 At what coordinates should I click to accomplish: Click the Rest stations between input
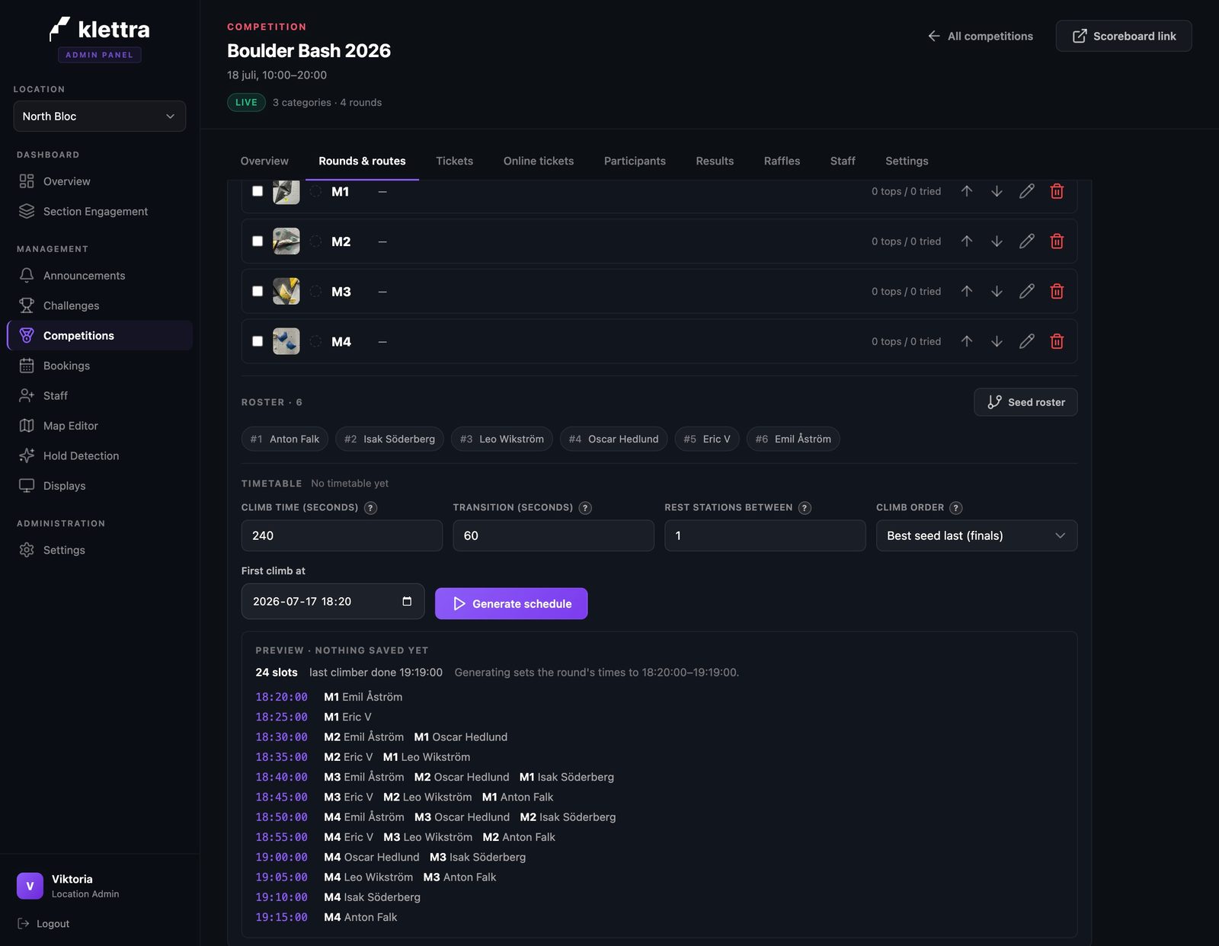765,535
